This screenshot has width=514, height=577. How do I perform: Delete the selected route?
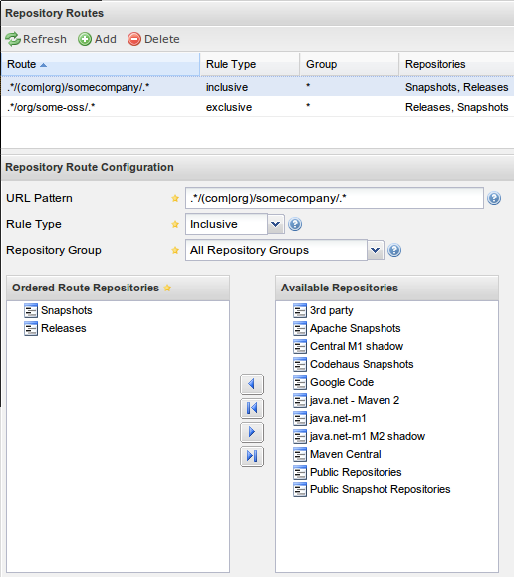pos(153,39)
